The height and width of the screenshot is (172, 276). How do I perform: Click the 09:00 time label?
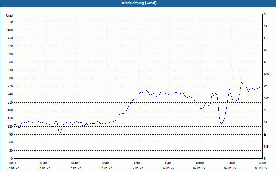pyautogui.click(x=107, y=163)
